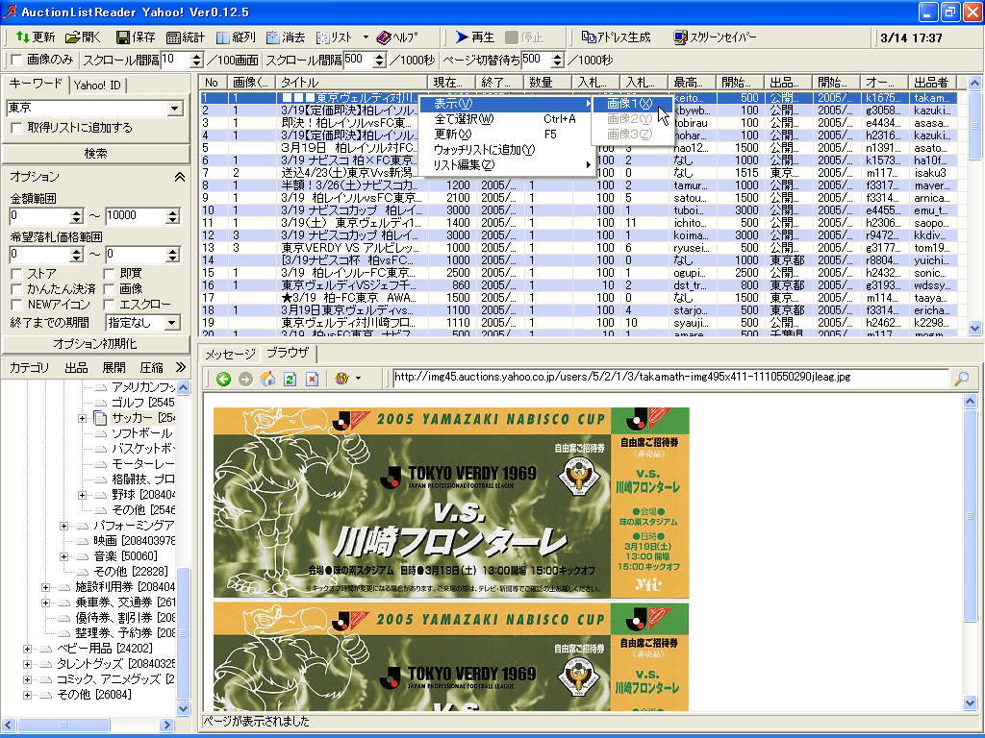Image resolution: width=985 pixels, height=738 pixels.
Task: Expand the ベビー用品 category node
Action: 27,649
